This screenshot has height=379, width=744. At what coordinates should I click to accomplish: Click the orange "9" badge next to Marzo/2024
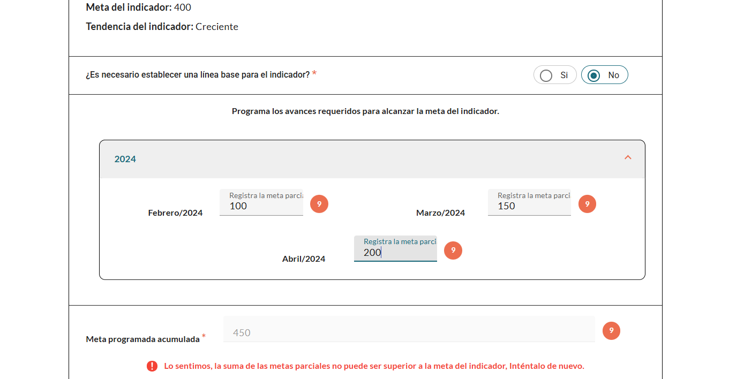click(587, 203)
